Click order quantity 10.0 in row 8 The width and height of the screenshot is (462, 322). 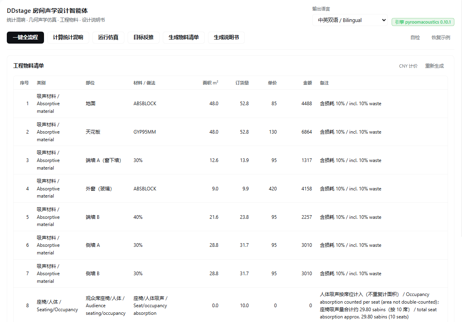pyautogui.click(x=244, y=306)
